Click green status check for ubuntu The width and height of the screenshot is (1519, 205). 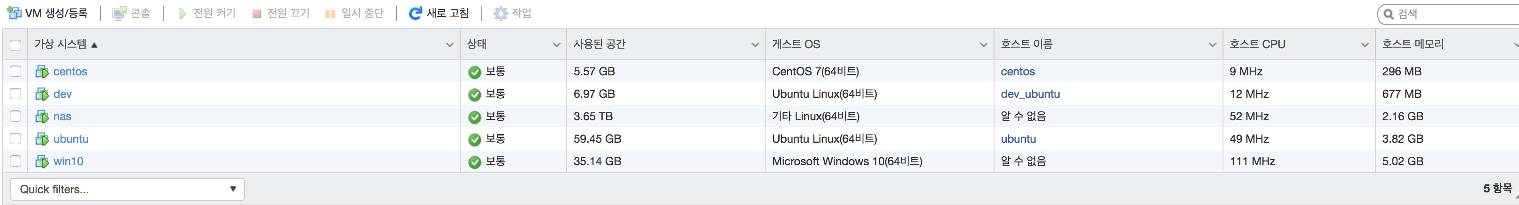[x=475, y=139]
